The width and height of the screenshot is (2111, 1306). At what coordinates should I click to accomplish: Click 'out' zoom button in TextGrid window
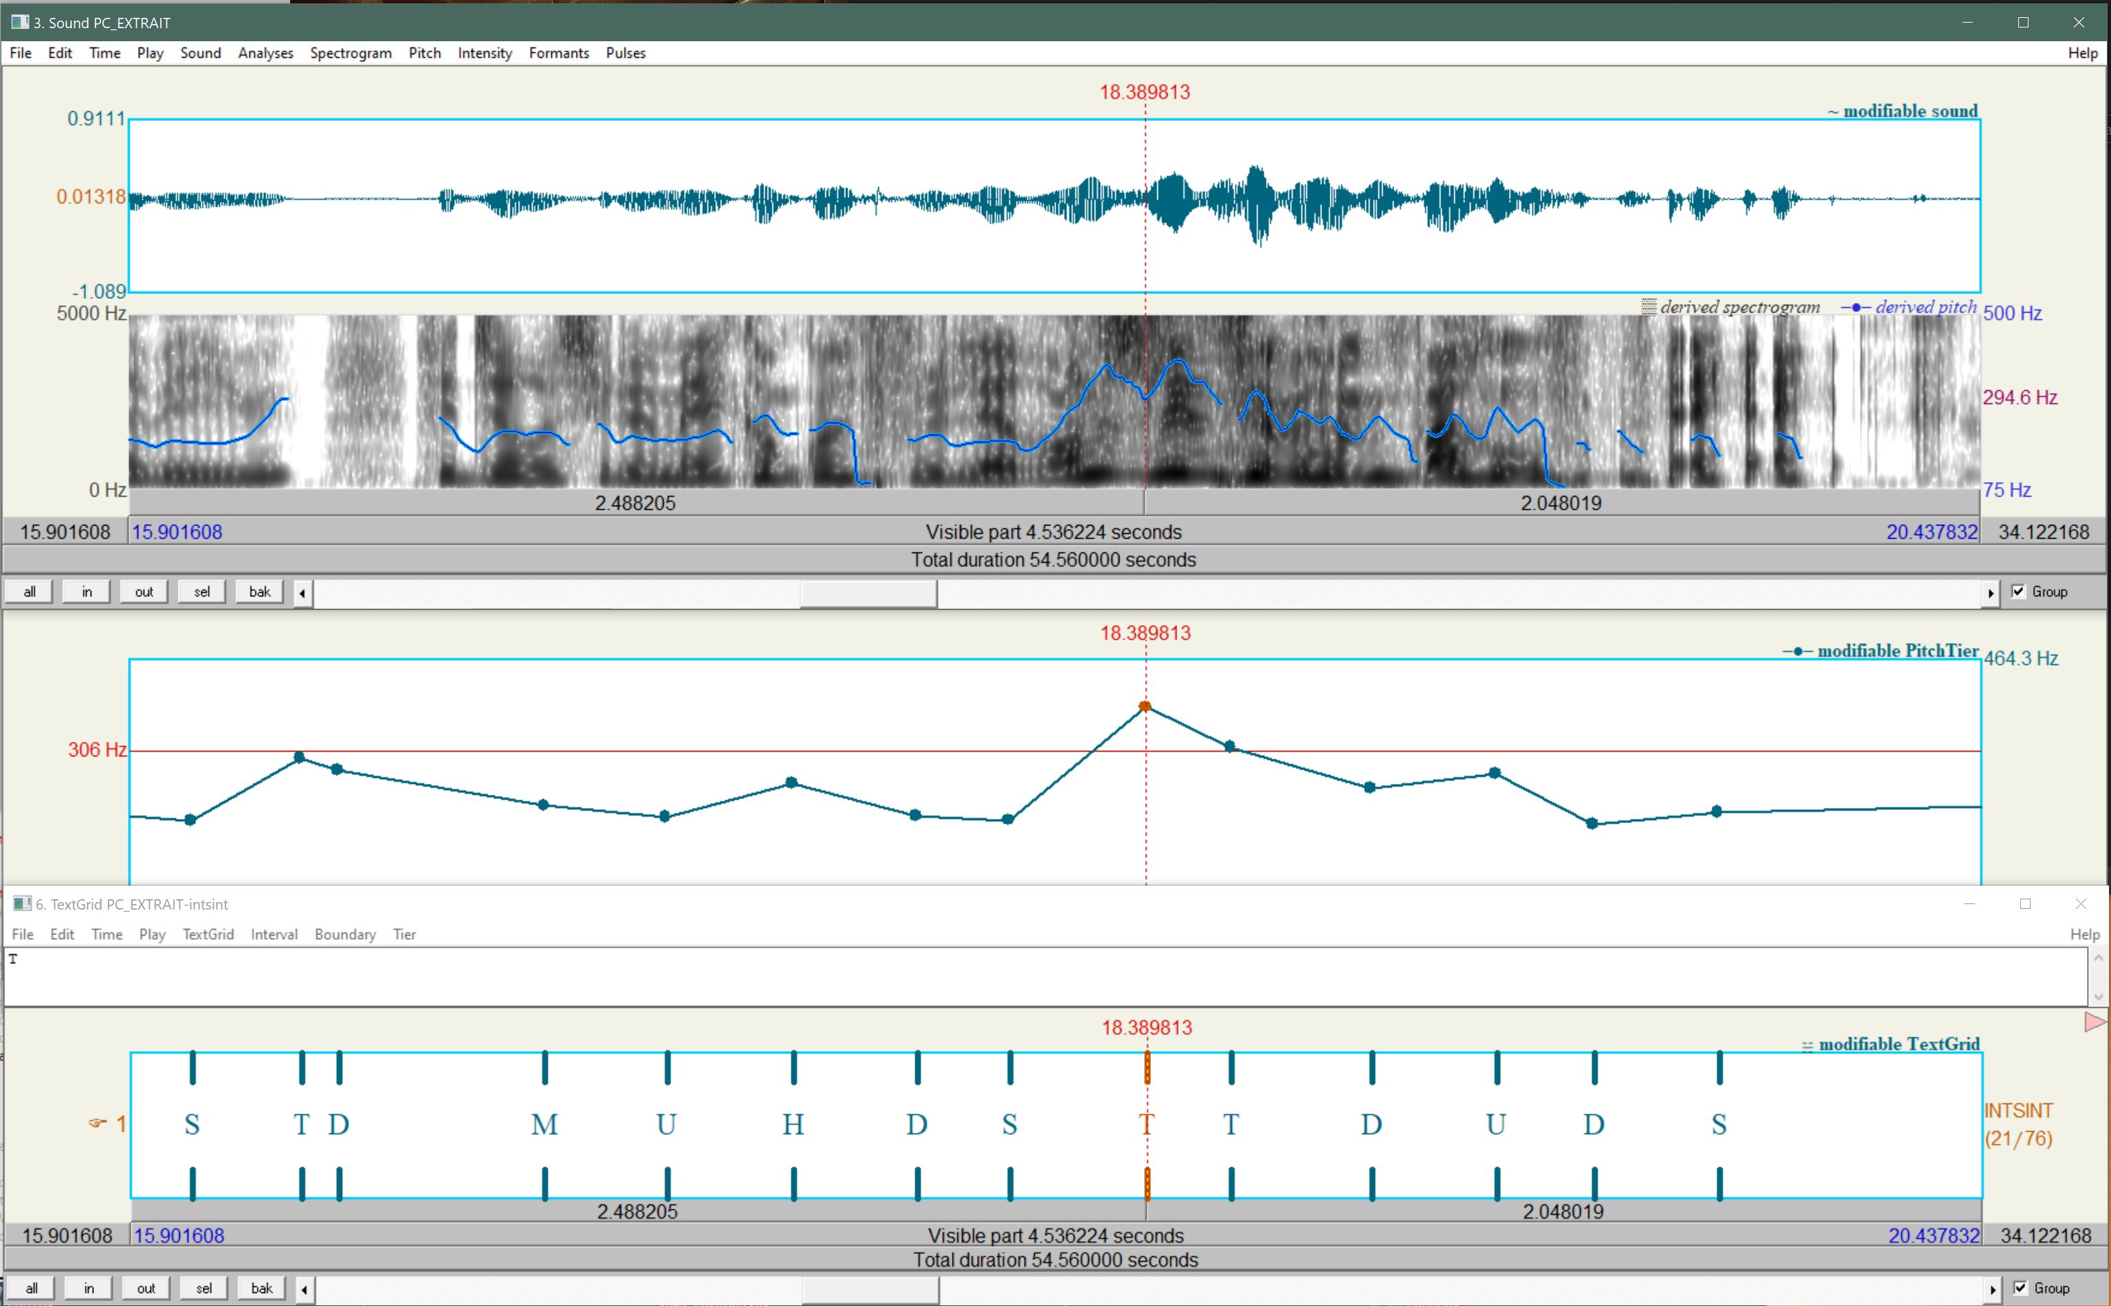[x=146, y=1288]
